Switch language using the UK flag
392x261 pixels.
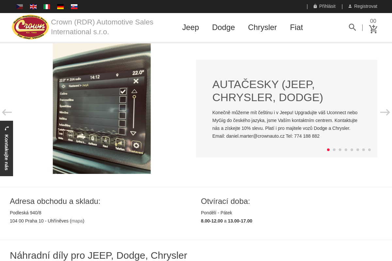tap(33, 7)
